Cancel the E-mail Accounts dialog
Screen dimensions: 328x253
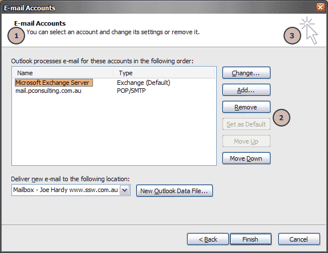pyautogui.click(x=299, y=239)
